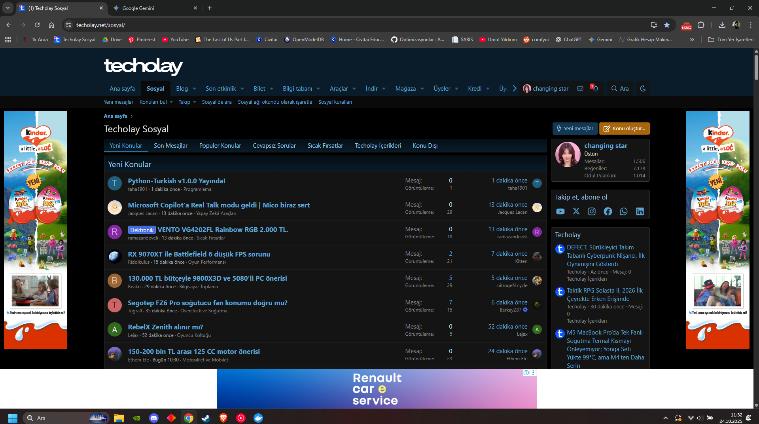Open Chrome downloads icon
This screenshot has width=759, height=424.
click(722, 25)
